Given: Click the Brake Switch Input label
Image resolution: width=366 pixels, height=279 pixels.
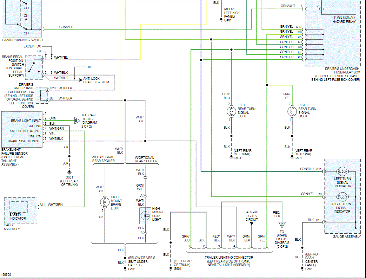Looking at the screenshot, I should [24, 141].
